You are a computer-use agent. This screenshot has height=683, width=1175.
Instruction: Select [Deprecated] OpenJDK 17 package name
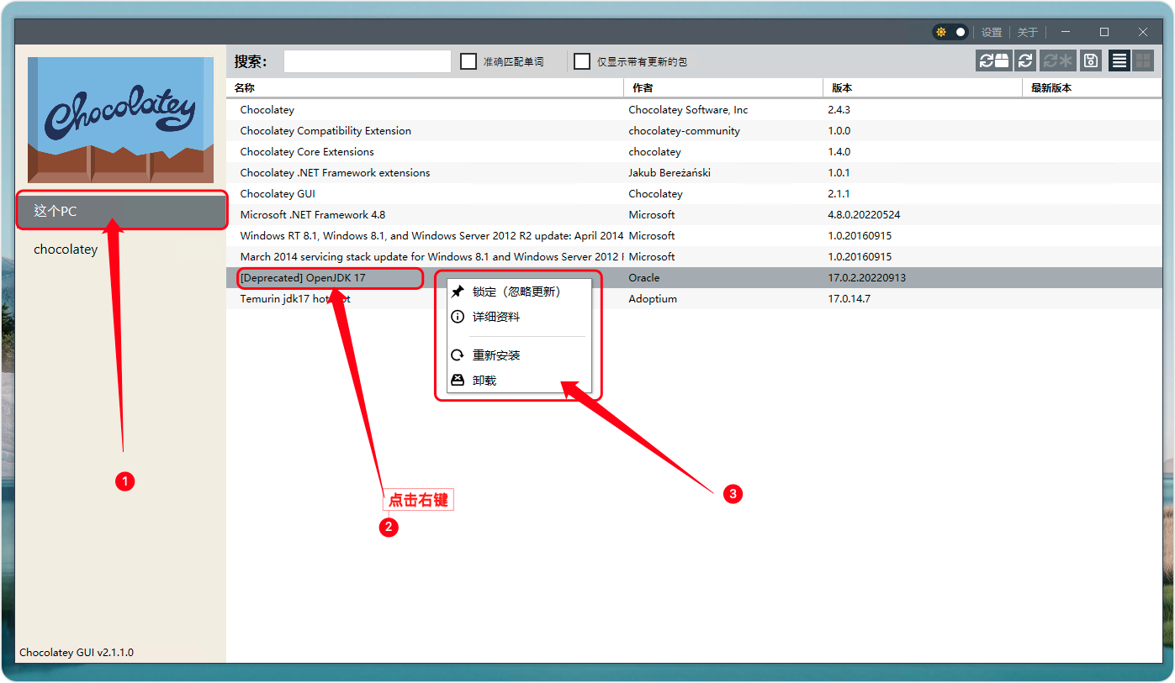tap(303, 277)
